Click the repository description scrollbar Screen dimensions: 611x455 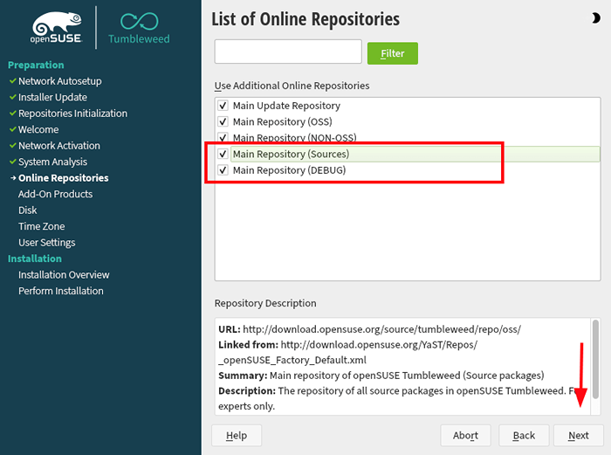[x=595, y=359]
